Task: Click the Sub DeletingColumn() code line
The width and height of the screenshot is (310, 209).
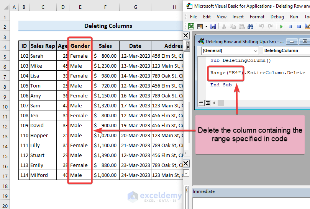Action: click(240, 60)
